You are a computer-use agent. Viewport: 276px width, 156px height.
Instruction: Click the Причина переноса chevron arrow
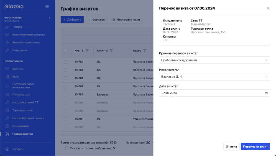(x=266, y=60)
